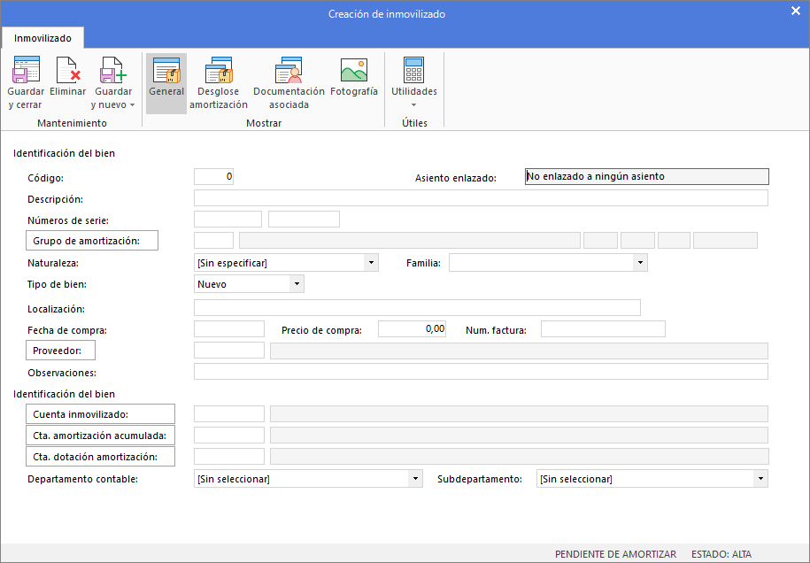Open the Naturaleza dropdown
Viewport: 810px width, 563px height.
pyautogui.click(x=371, y=263)
